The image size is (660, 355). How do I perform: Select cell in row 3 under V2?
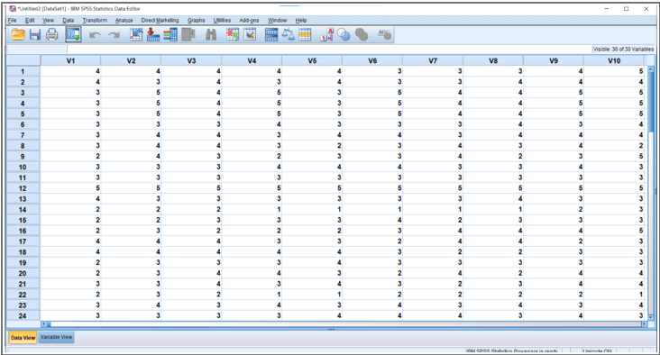pos(131,93)
